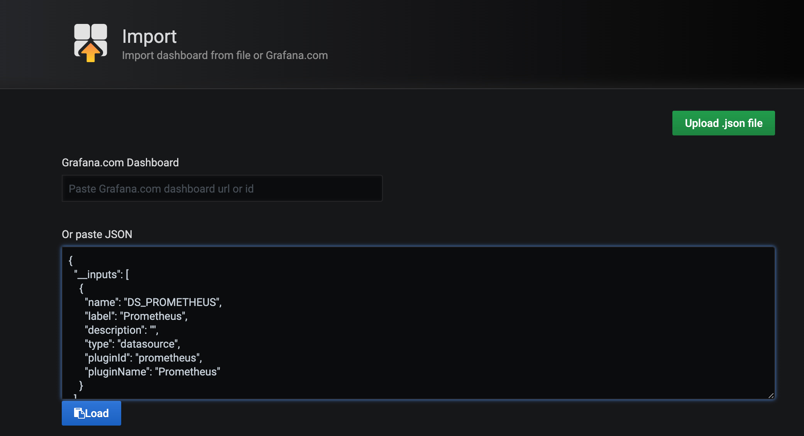Place cursor on the "type": "datasource" line
This screenshot has width=804, height=436.
coord(132,344)
